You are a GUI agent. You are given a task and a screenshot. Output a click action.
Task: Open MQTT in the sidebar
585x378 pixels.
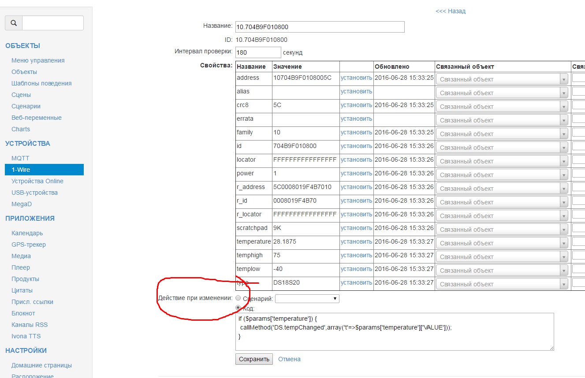tap(20, 158)
